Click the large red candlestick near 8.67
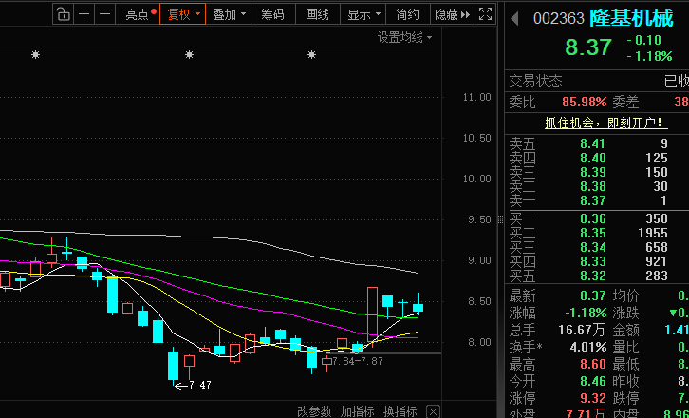This screenshot has height=418, width=689. [372, 314]
